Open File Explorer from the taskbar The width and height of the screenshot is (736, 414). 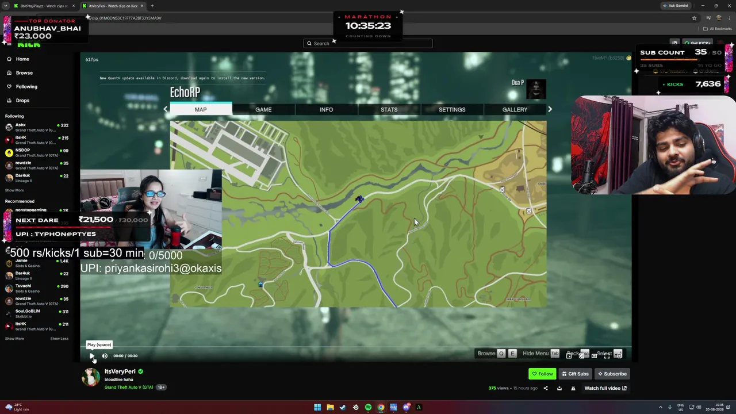[x=330, y=408]
